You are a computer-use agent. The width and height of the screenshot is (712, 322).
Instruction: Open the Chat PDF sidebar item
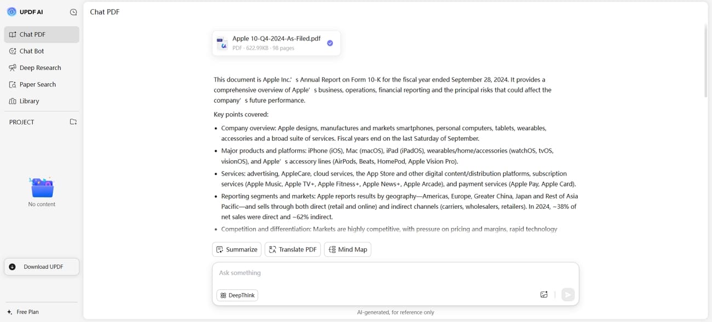coord(42,34)
